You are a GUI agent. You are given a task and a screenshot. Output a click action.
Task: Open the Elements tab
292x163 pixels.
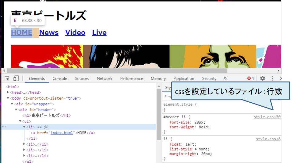[x=37, y=79]
